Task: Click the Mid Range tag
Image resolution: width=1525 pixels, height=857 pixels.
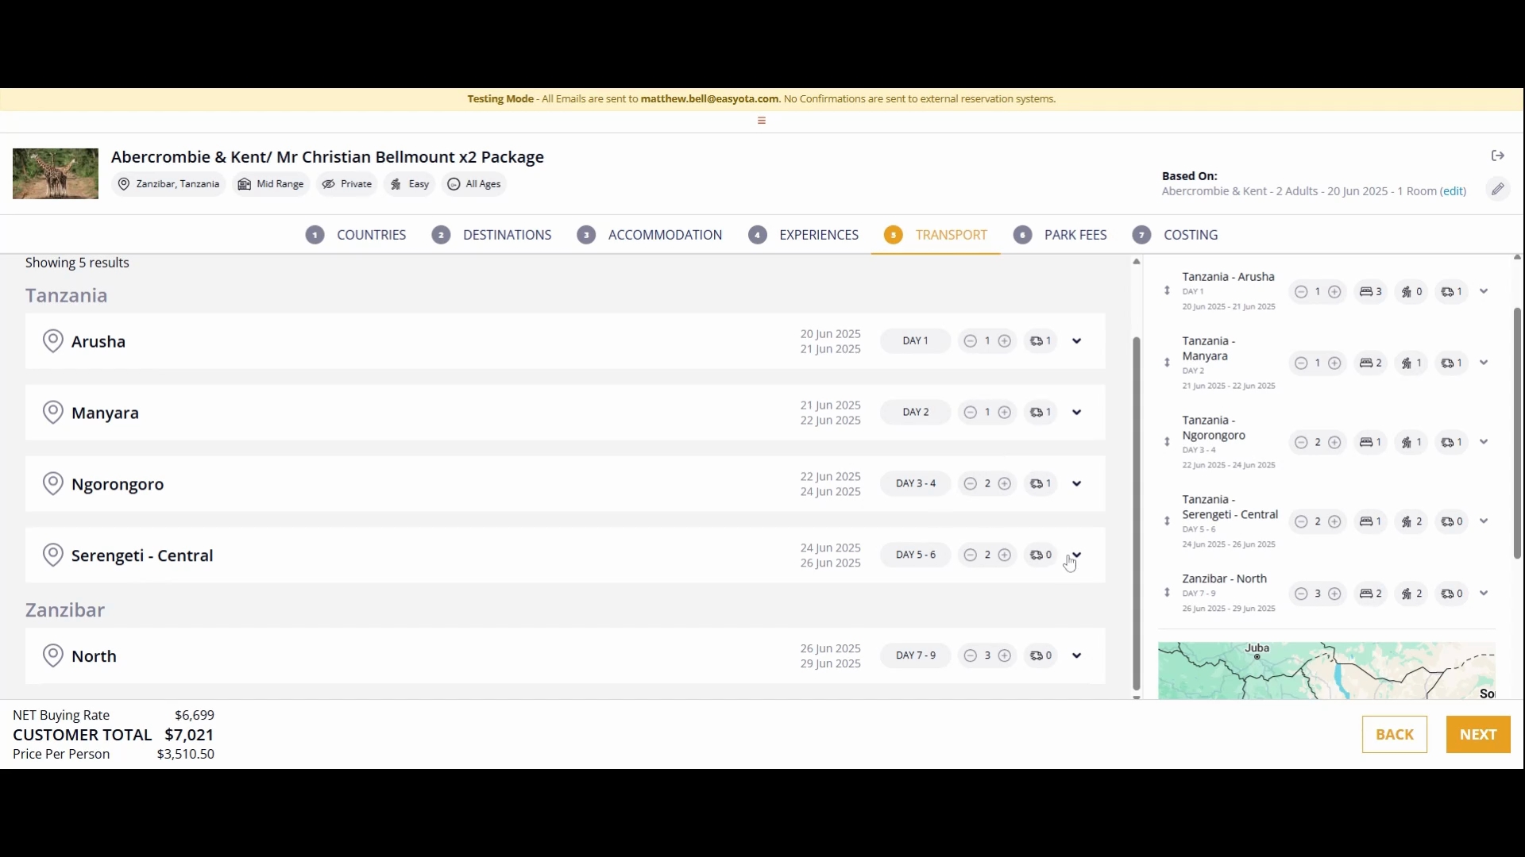Action: 272,184
